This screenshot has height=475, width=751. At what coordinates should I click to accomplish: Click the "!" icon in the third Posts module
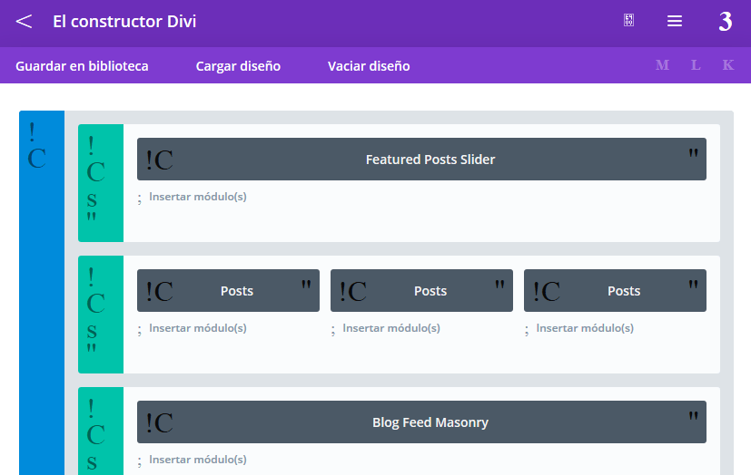pos(536,292)
